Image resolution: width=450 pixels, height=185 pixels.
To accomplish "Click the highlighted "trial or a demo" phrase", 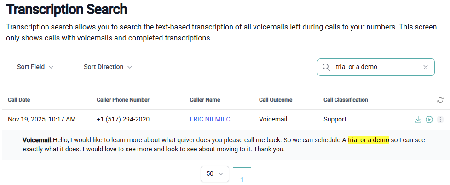I will tap(369, 140).
